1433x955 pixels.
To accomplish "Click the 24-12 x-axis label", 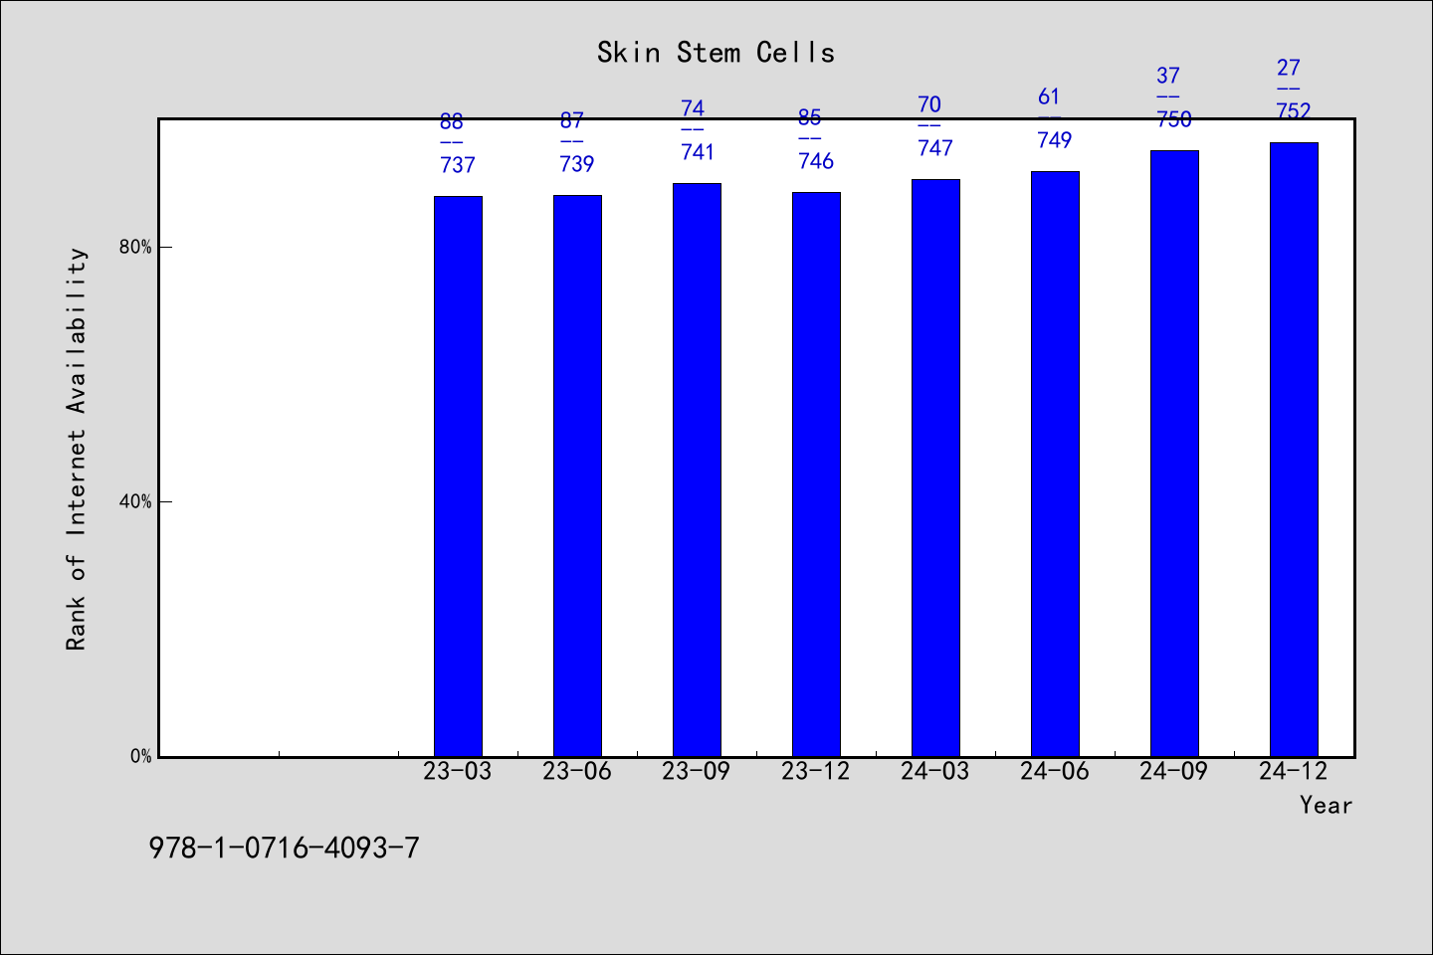I will click(x=1294, y=771).
